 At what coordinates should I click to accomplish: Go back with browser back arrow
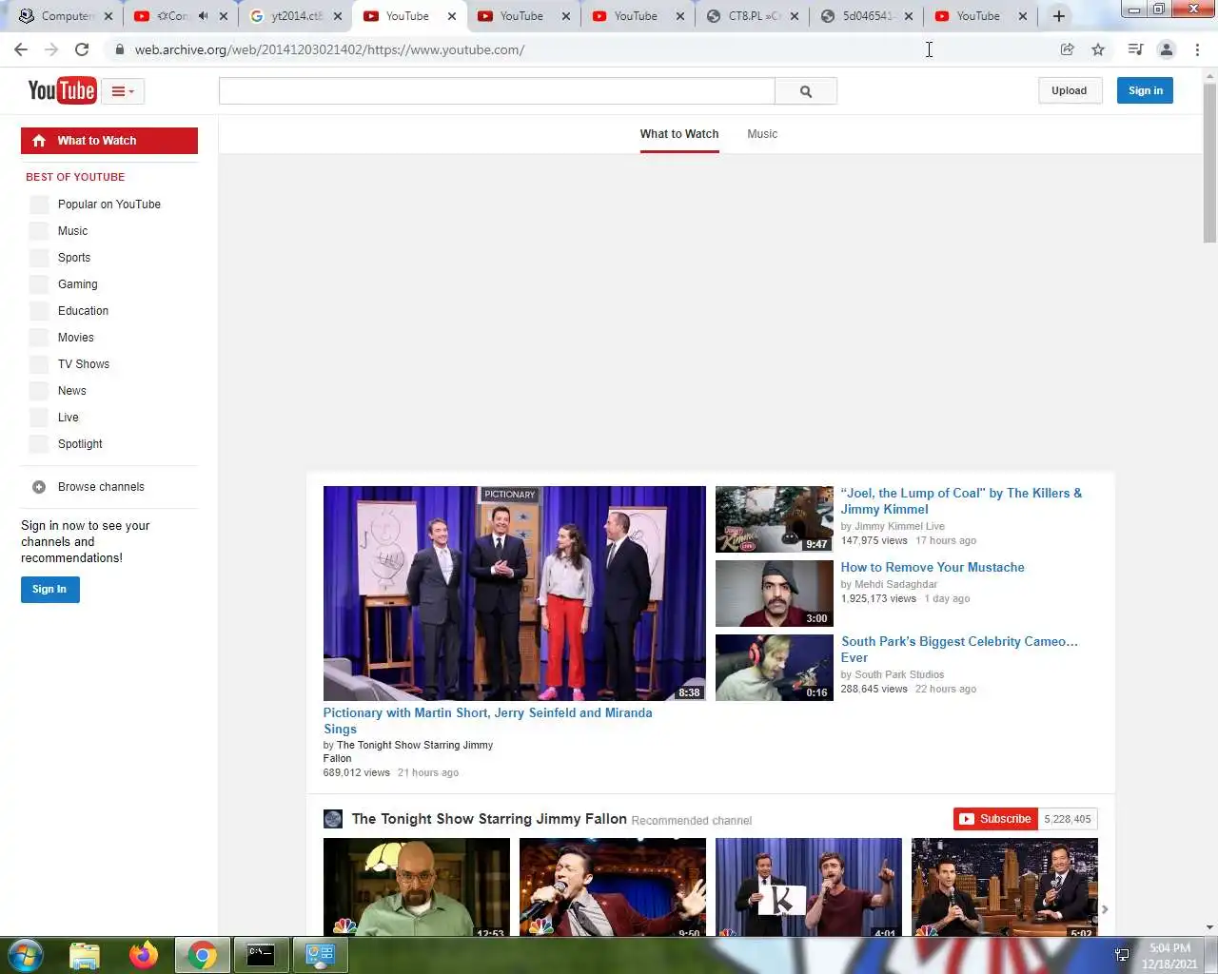tap(21, 49)
